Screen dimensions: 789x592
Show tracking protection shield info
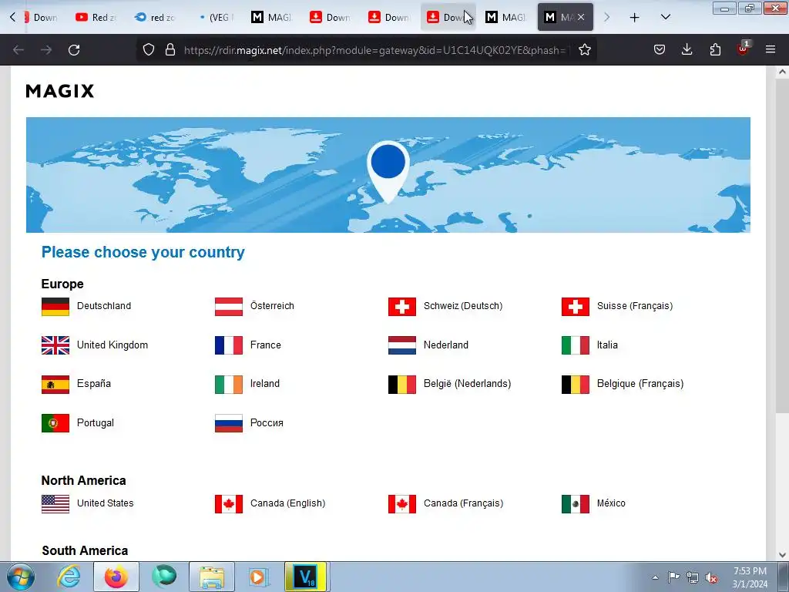click(149, 50)
